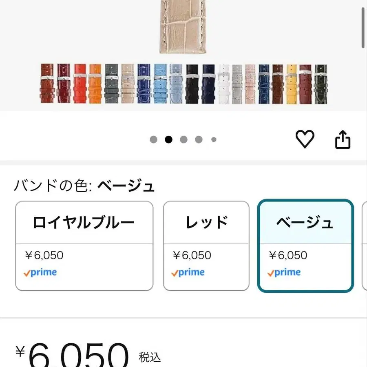
Task: Select the fourth carousel dot
Action: coord(198,139)
